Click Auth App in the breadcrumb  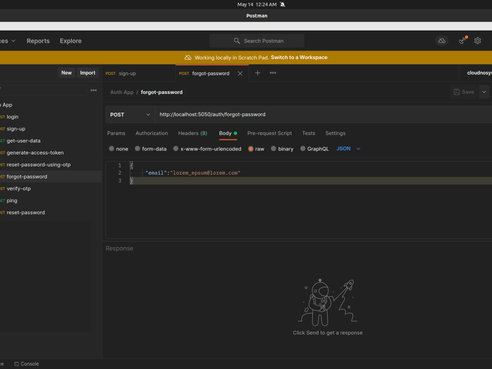pos(122,92)
